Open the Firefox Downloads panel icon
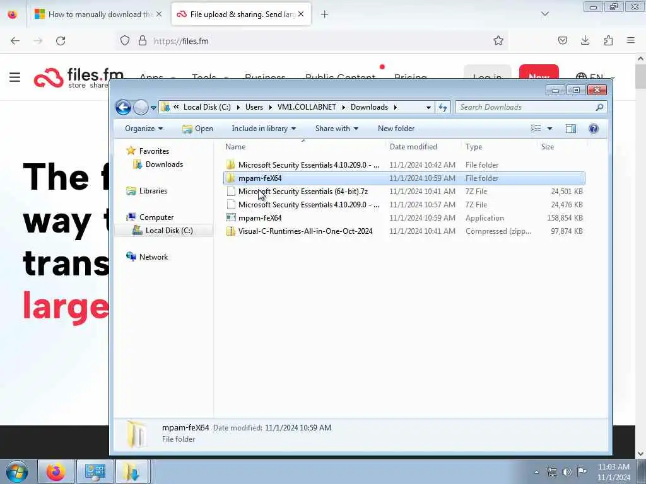Viewport: 646px width, 484px height. coord(585,41)
